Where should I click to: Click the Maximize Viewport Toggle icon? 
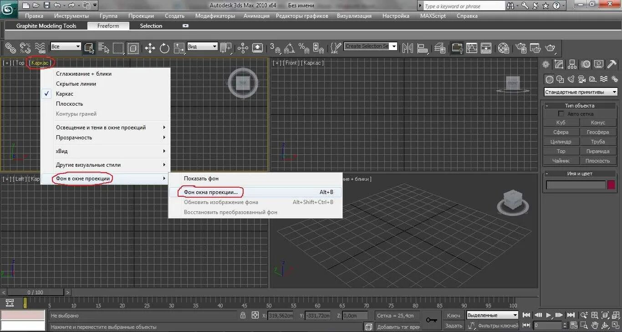click(616, 325)
